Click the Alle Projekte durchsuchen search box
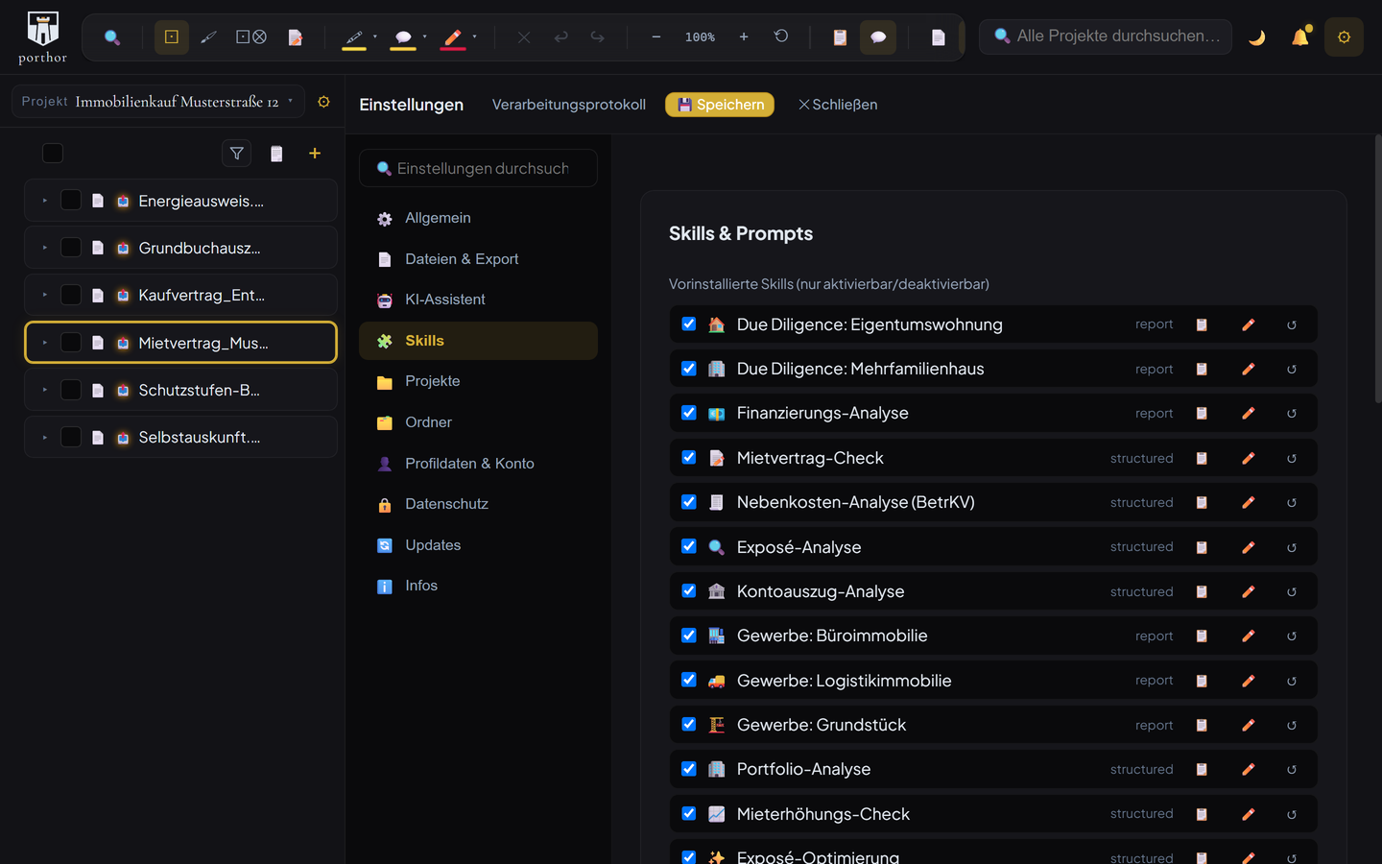The width and height of the screenshot is (1382, 864). (x=1106, y=36)
